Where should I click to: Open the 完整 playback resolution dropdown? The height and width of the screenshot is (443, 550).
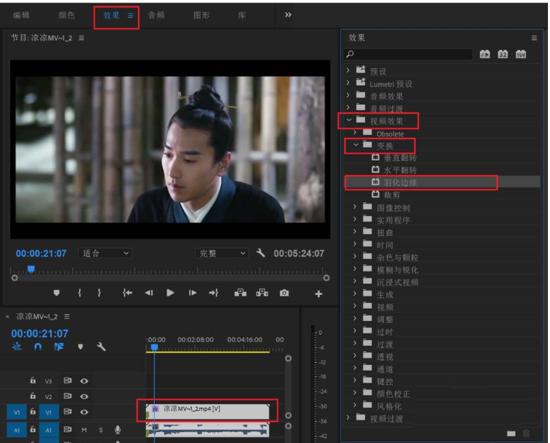222,253
